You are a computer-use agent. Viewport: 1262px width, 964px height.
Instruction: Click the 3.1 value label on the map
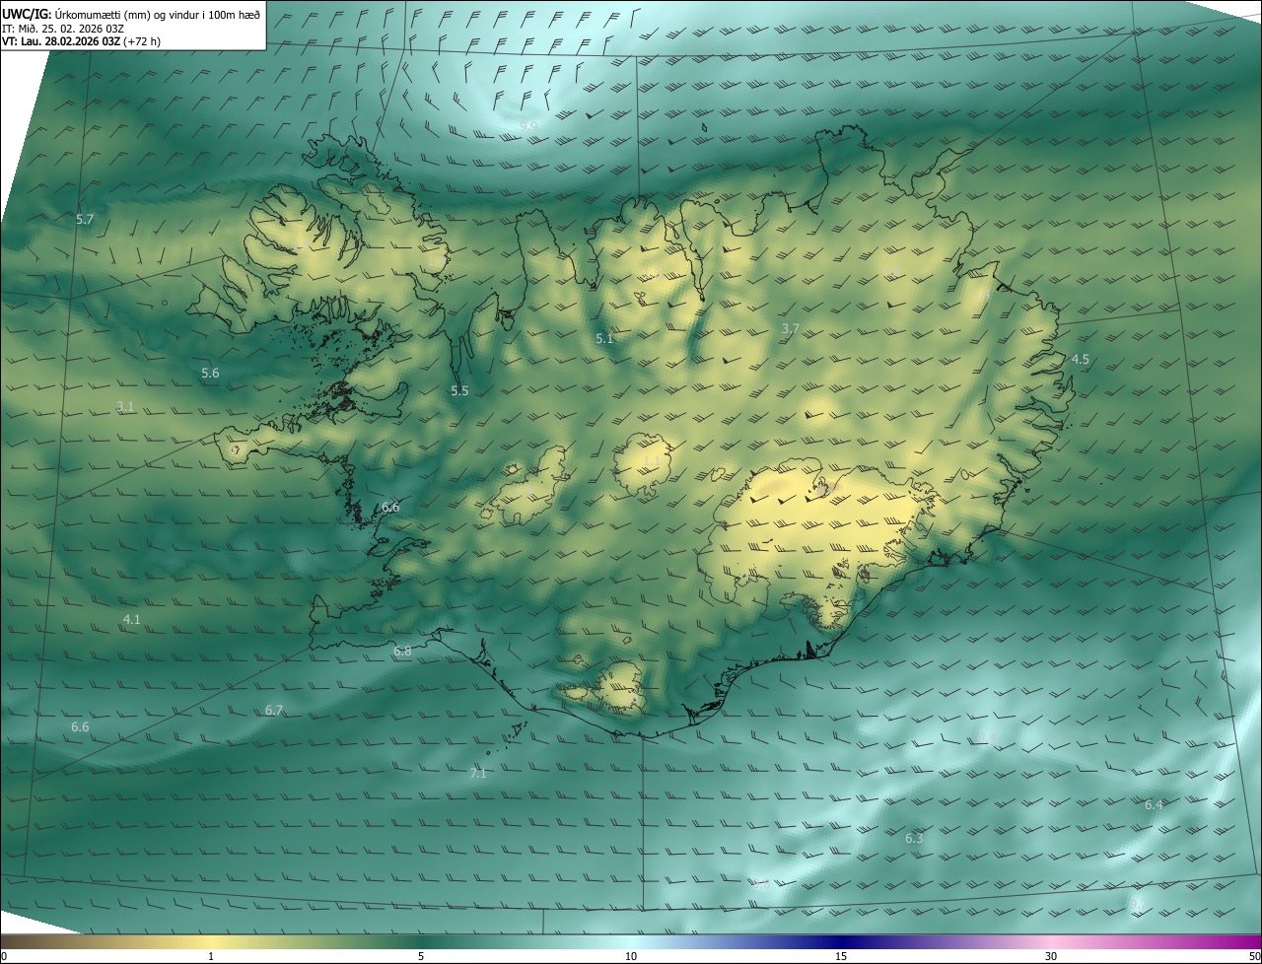pyautogui.click(x=125, y=406)
